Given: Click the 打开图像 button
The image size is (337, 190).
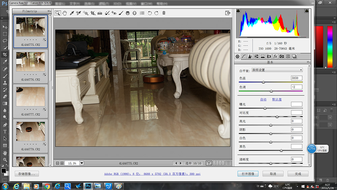Looking at the screenshot, I should [248, 174].
